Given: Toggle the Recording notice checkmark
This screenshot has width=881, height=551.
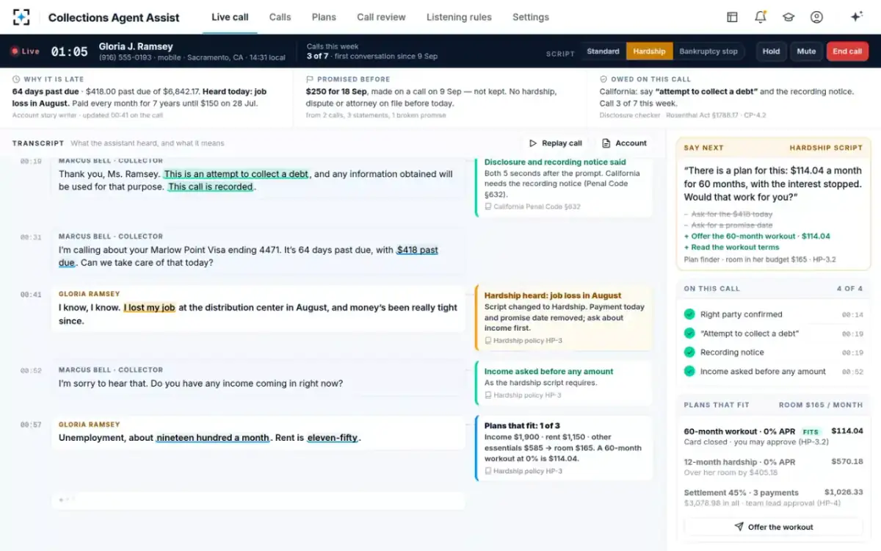Looking at the screenshot, I should pos(689,353).
